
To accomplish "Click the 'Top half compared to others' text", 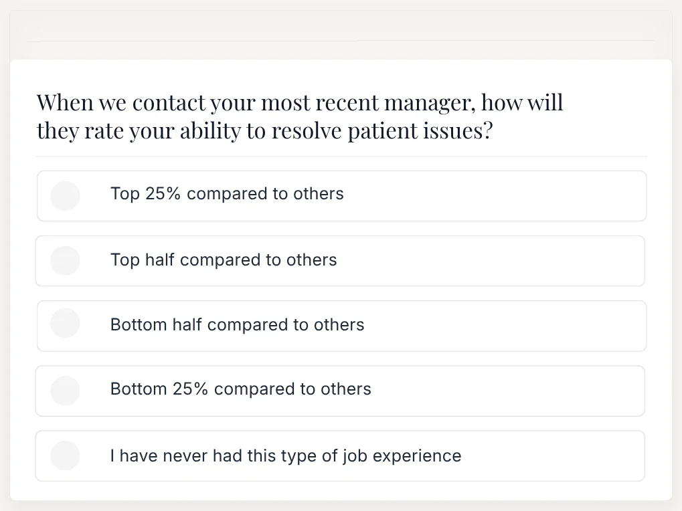I will (224, 260).
